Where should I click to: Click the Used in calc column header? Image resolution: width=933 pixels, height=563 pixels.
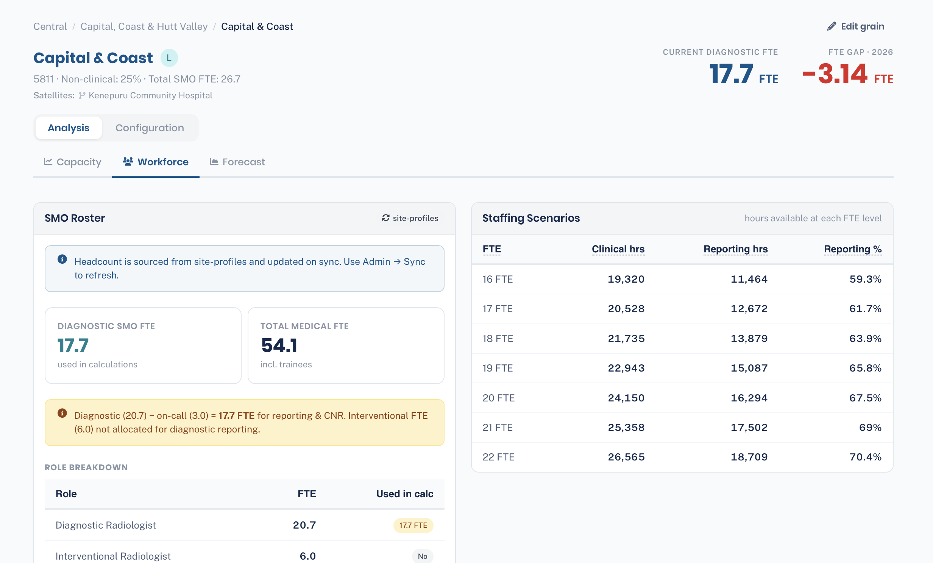tap(405, 494)
